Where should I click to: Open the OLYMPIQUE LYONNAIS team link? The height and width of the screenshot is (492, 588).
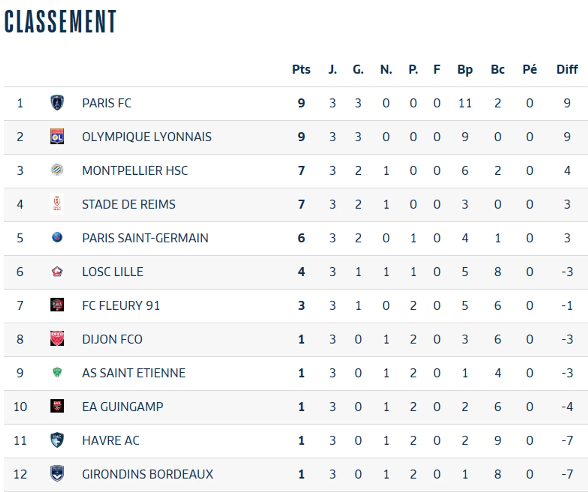click(x=147, y=137)
